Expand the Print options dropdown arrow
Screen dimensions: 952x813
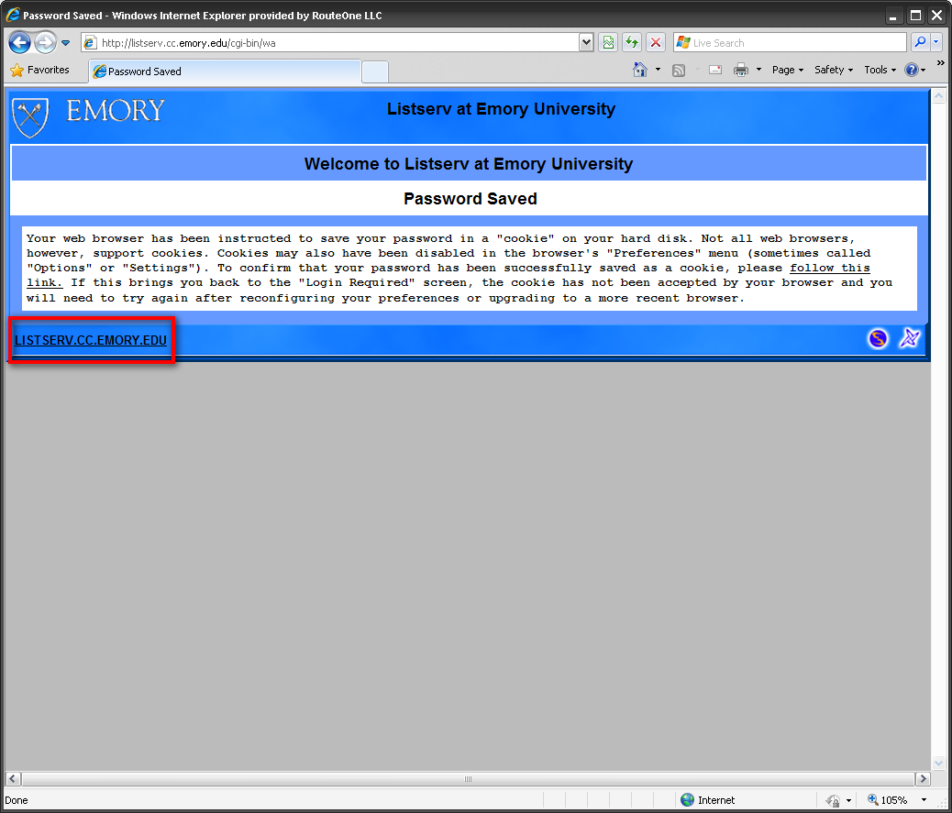pos(758,70)
